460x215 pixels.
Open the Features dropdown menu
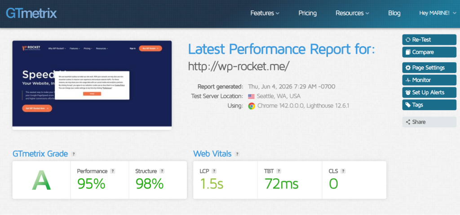(x=265, y=13)
